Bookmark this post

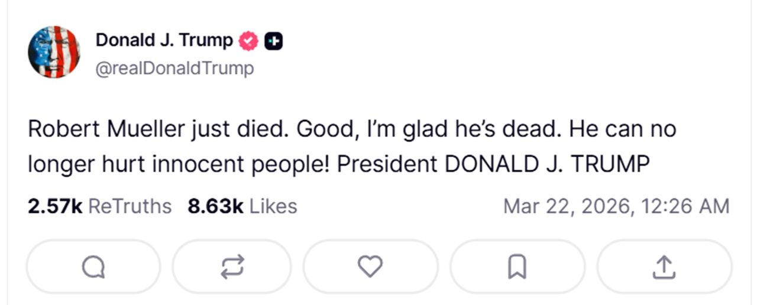coord(517,267)
